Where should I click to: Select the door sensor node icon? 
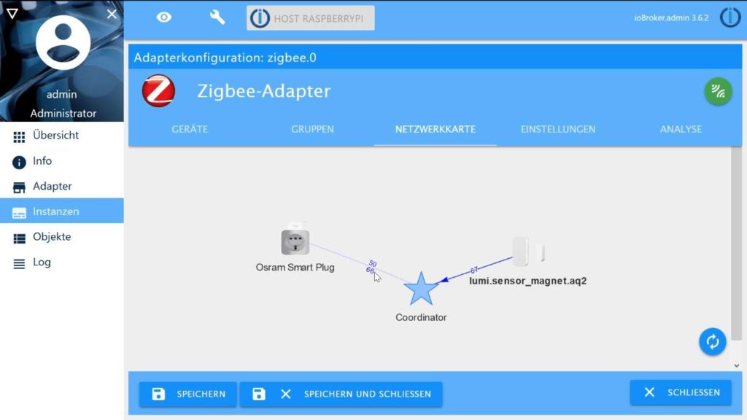pos(528,252)
